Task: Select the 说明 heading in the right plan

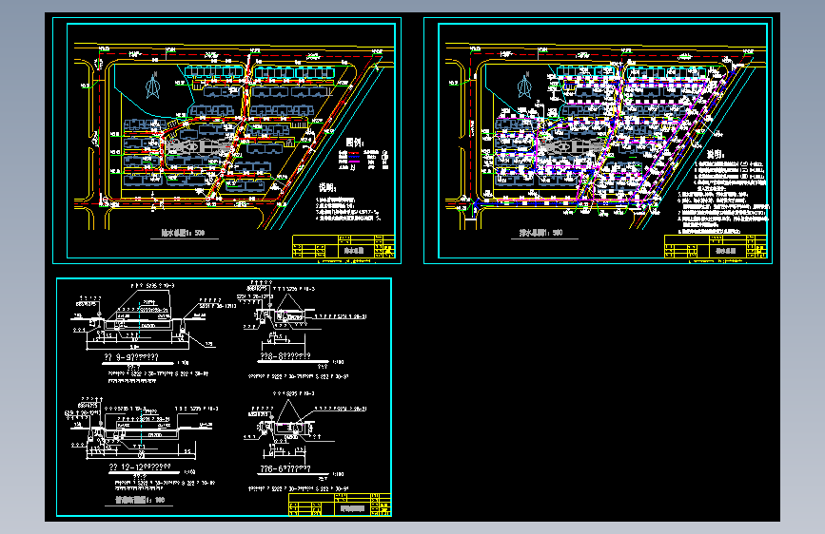Action: tap(716, 155)
